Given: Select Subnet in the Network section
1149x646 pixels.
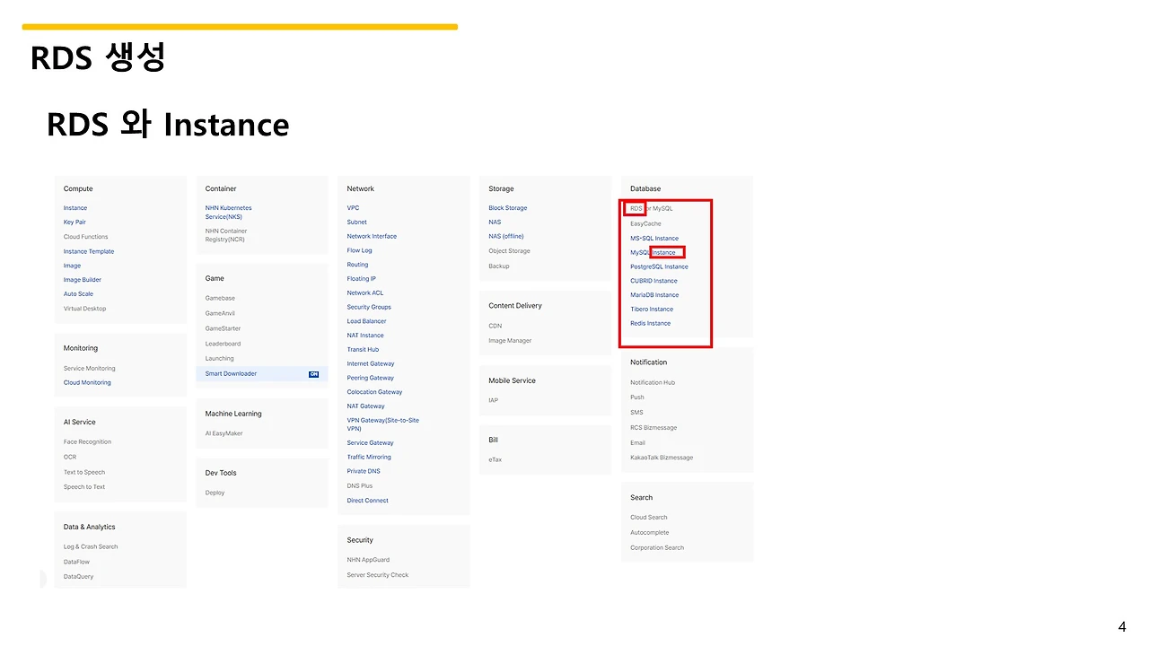Looking at the screenshot, I should tap(356, 223).
